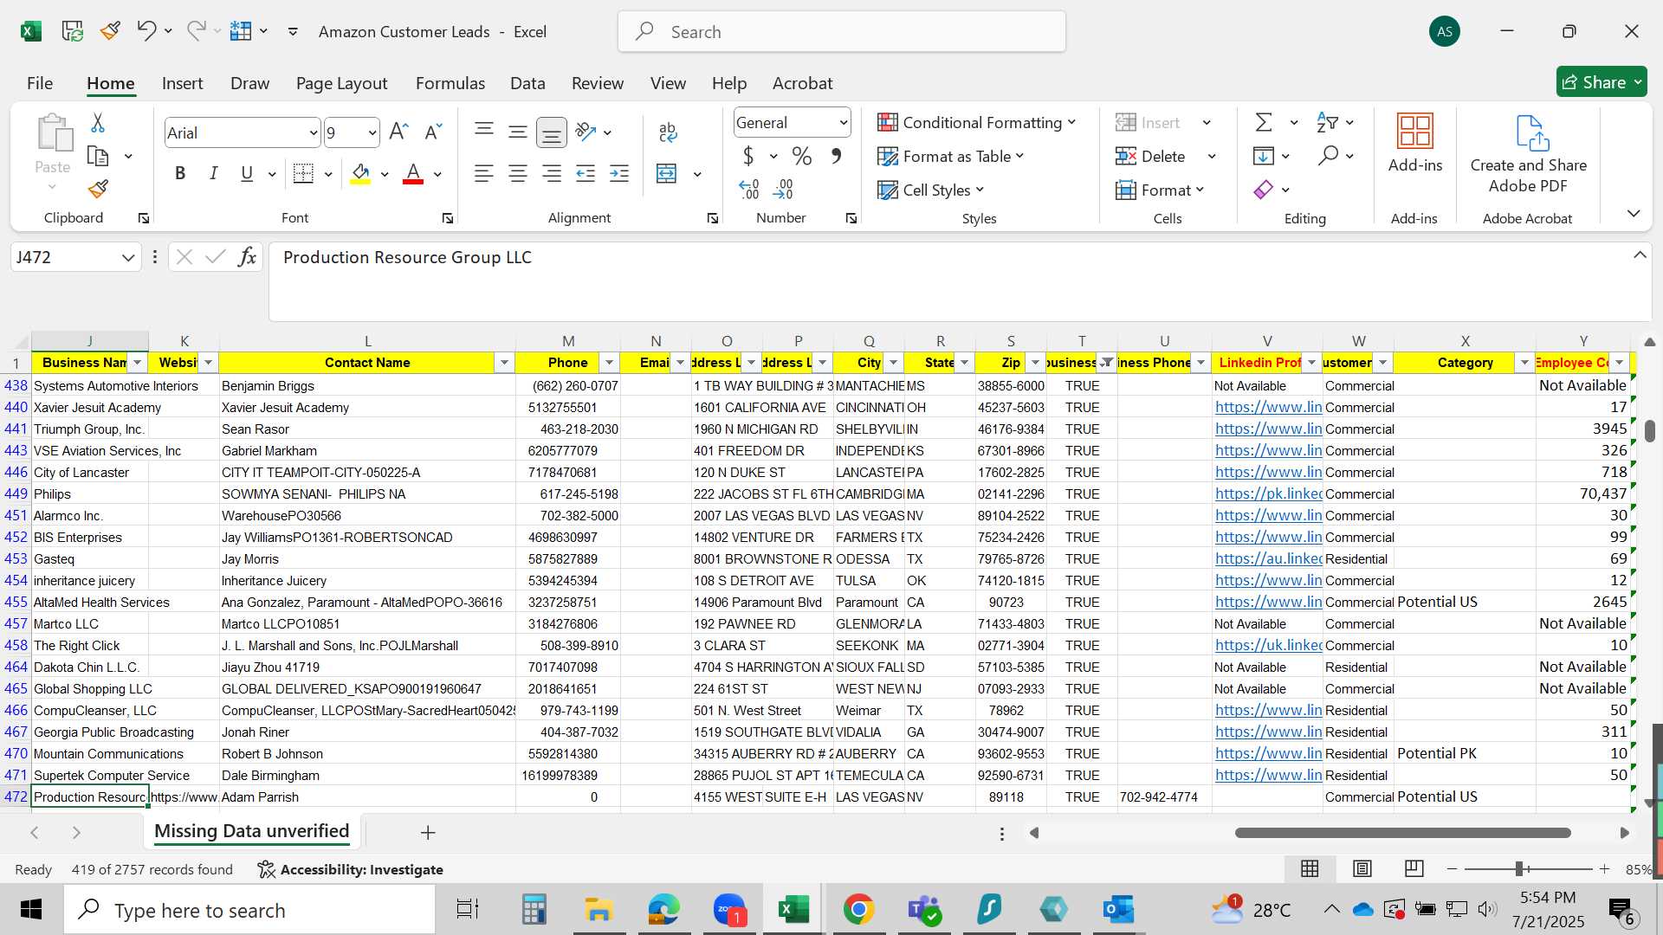This screenshot has width=1663, height=935.
Task: Click the Increase Decimal icon
Action: [x=748, y=189]
